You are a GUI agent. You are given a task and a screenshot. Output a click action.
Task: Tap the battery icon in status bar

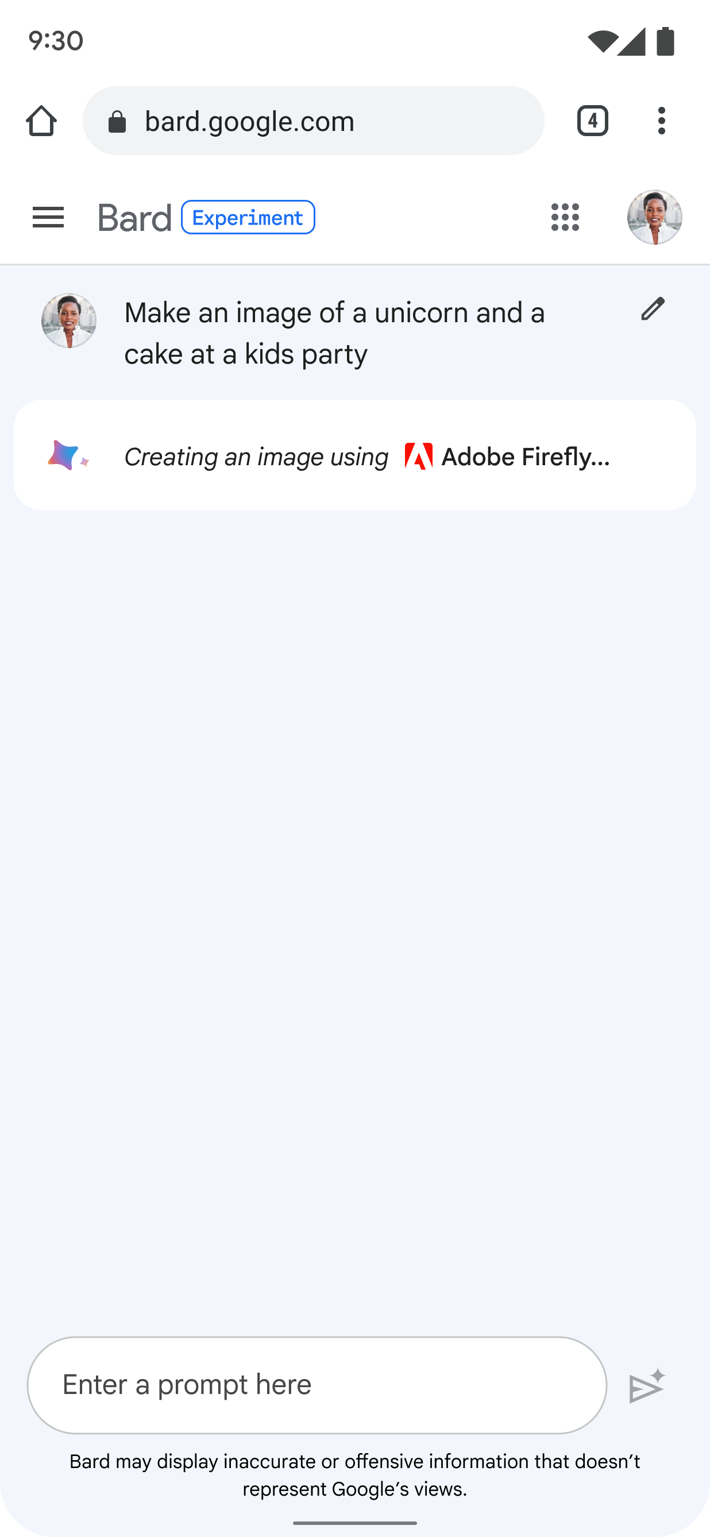click(665, 41)
